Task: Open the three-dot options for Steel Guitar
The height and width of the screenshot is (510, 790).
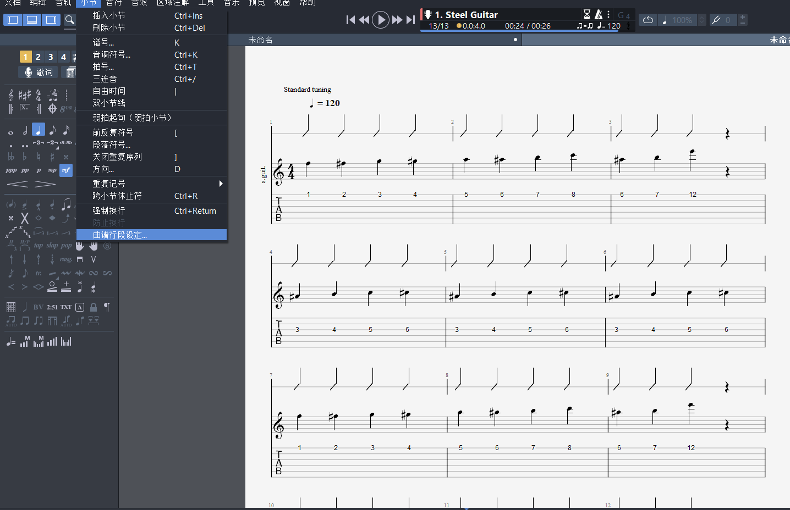Action: [608, 15]
